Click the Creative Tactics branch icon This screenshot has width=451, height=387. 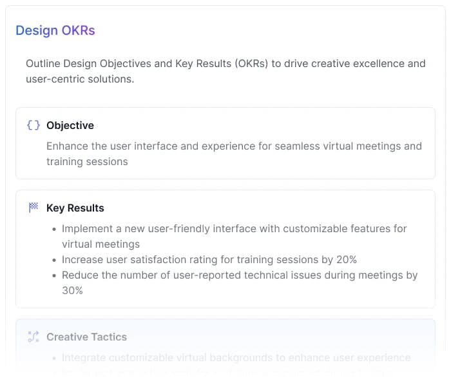coord(34,337)
